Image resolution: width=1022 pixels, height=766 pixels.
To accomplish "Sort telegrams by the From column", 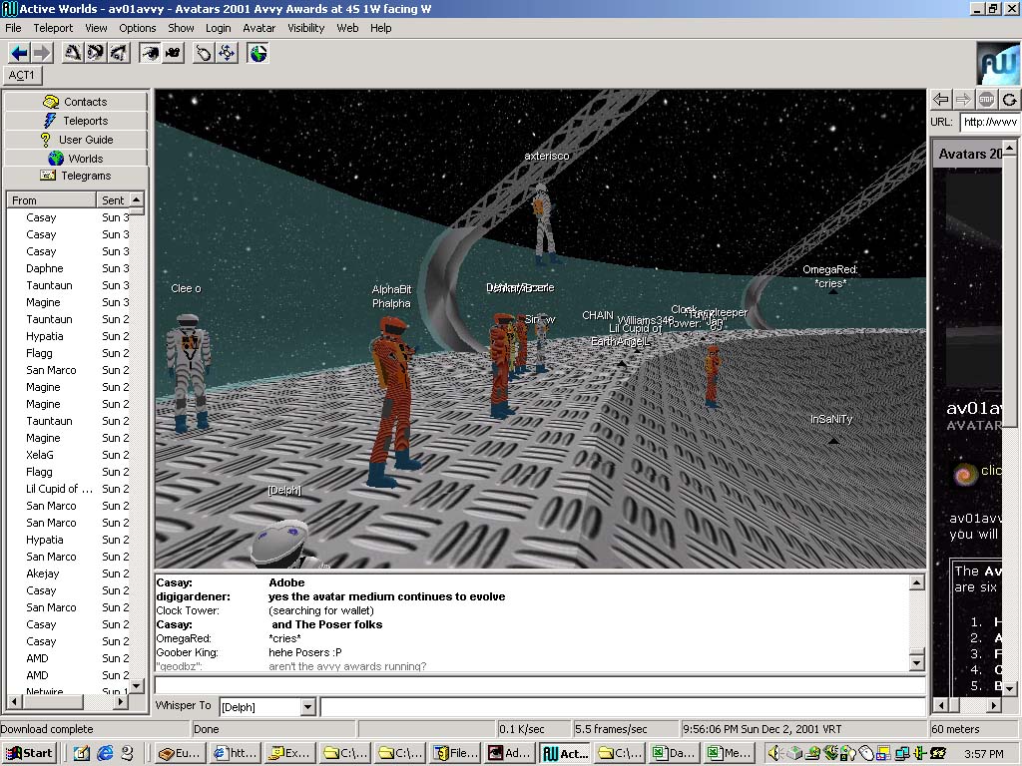I will tap(52, 200).
